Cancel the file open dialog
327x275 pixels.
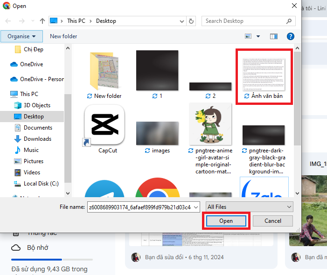(x=273, y=220)
